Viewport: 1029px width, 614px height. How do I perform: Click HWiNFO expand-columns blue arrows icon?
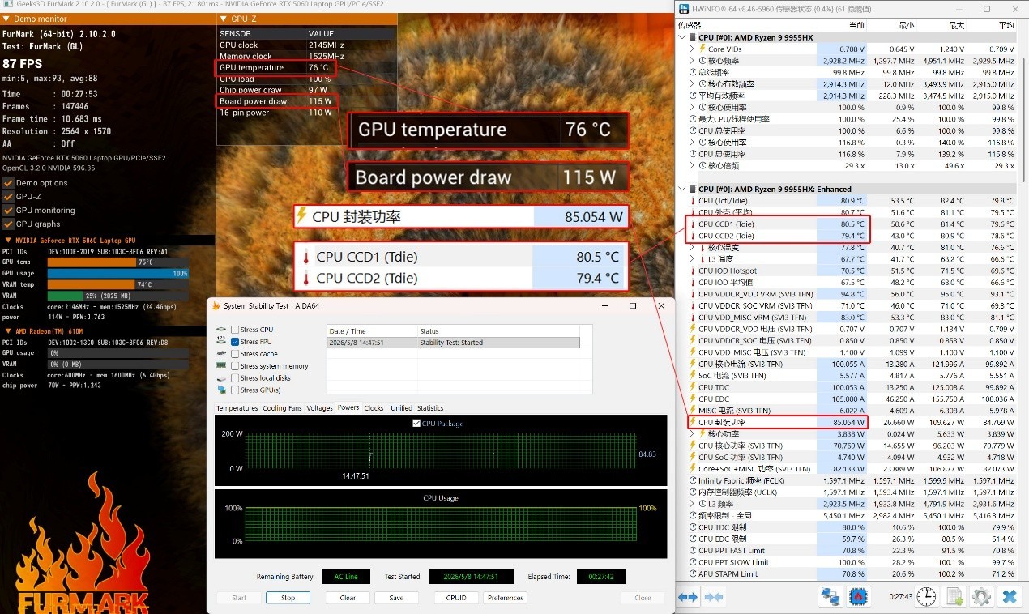688,597
